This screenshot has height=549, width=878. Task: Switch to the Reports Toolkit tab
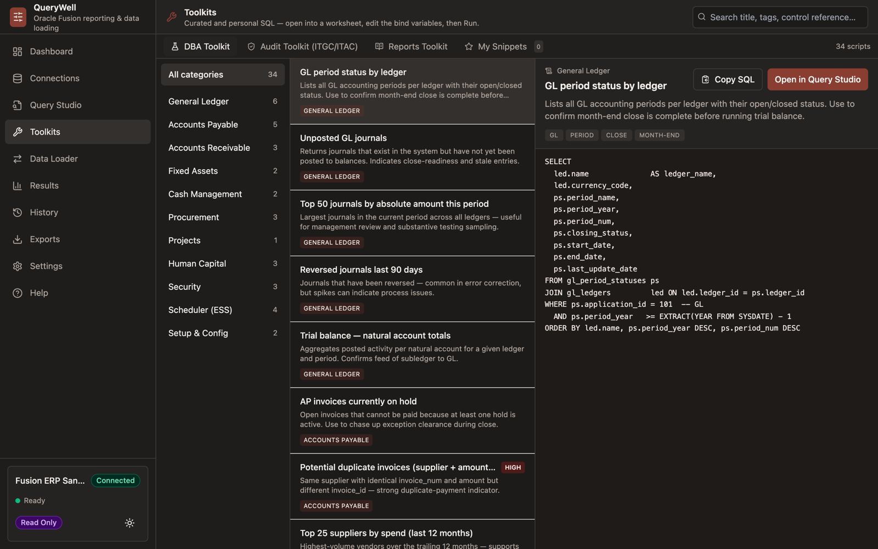point(411,47)
